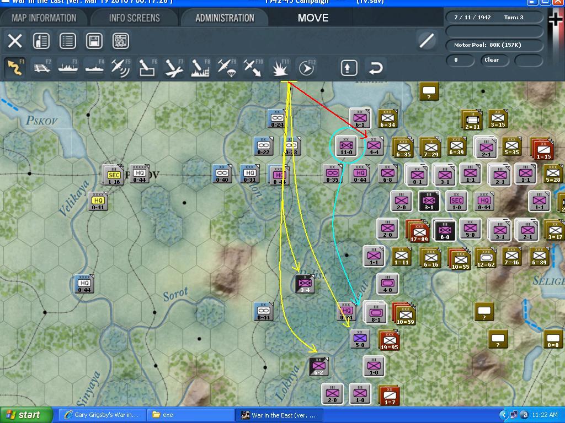Select the SEC 1-0 security unit
565x423 pixels.
(x=456, y=201)
